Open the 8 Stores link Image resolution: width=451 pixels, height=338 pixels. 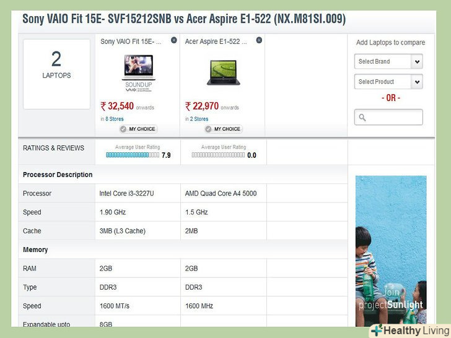click(115, 119)
